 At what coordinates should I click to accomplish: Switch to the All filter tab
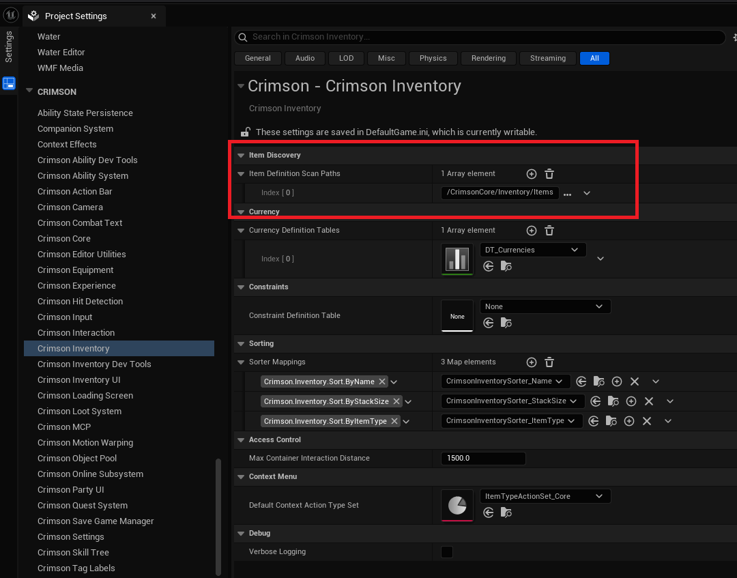coord(594,58)
